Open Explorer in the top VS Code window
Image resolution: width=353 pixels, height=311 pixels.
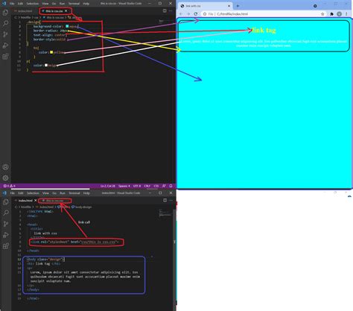pyautogui.click(x=5, y=12)
